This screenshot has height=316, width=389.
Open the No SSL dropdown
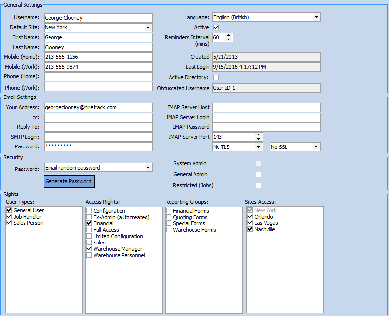(316, 147)
